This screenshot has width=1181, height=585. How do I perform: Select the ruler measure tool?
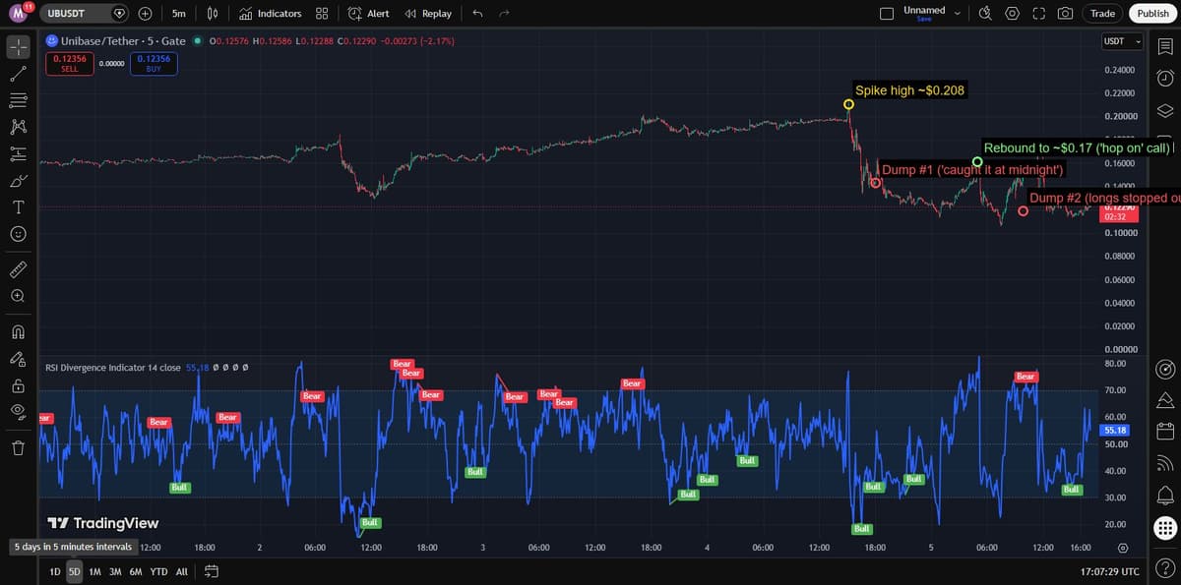(17, 268)
